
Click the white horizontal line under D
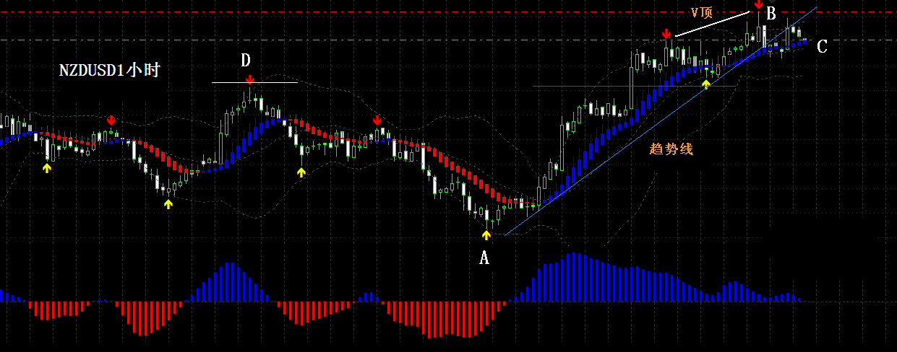(x=254, y=82)
